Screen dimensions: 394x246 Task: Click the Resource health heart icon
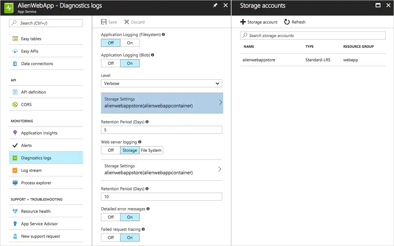(15, 211)
